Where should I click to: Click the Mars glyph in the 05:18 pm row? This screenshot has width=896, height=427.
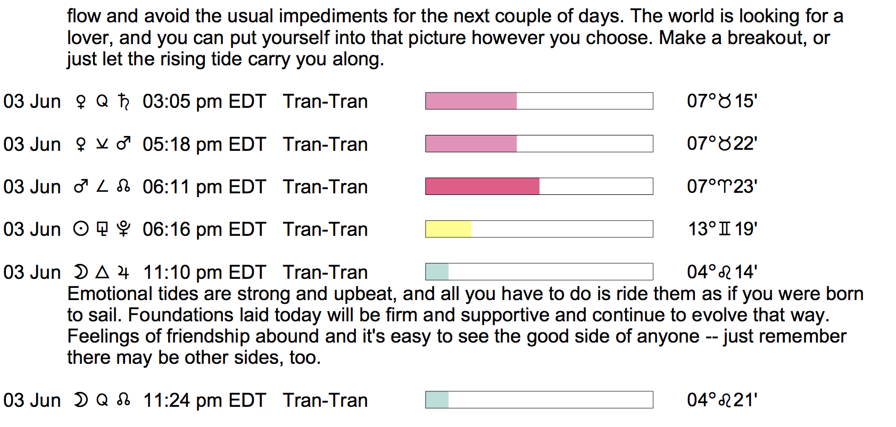(x=123, y=144)
